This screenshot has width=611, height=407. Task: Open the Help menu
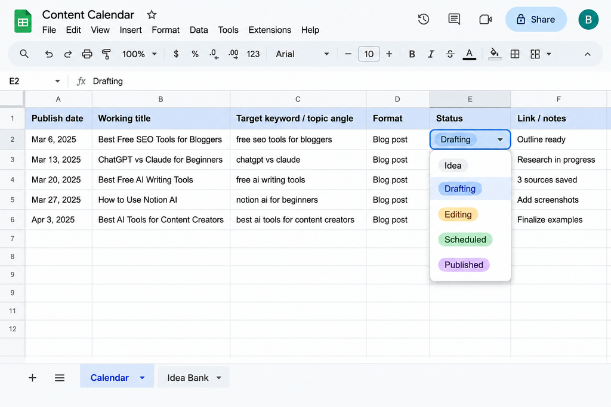coord(310,30)
